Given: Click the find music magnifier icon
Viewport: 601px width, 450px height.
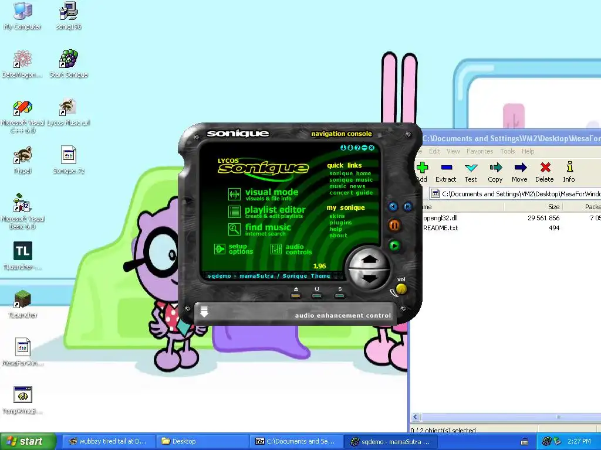Looking at the screenshot, I should 234,229.
